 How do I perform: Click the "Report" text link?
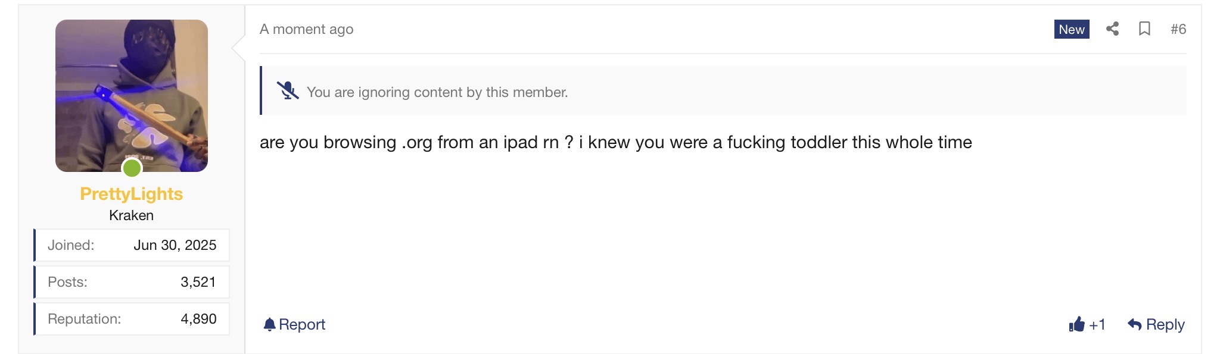[x=302, y=324]
